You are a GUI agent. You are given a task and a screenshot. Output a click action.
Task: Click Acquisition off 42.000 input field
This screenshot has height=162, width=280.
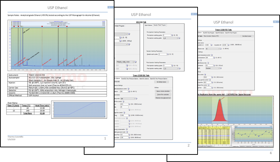tap(225, 45)
